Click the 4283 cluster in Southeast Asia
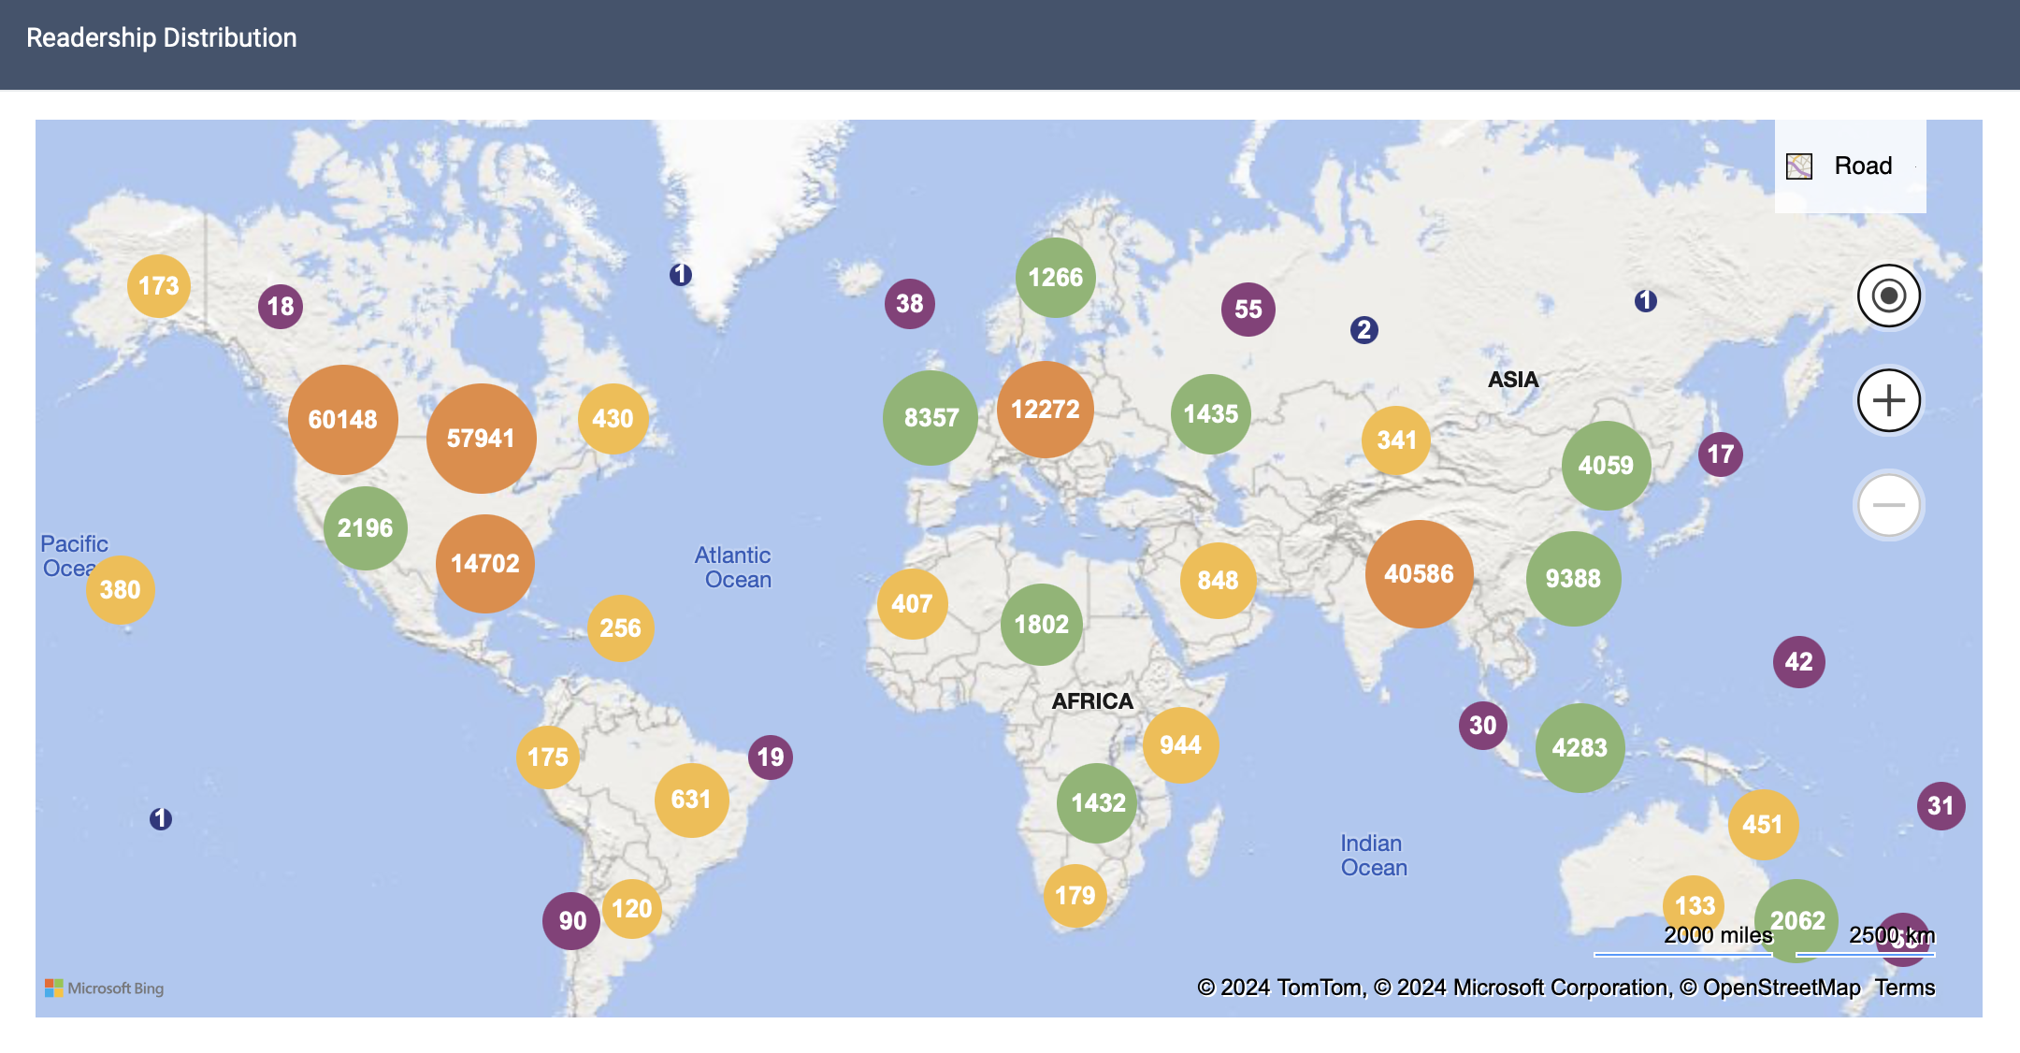2020x1053 pixels. [x=1580, y=748]
